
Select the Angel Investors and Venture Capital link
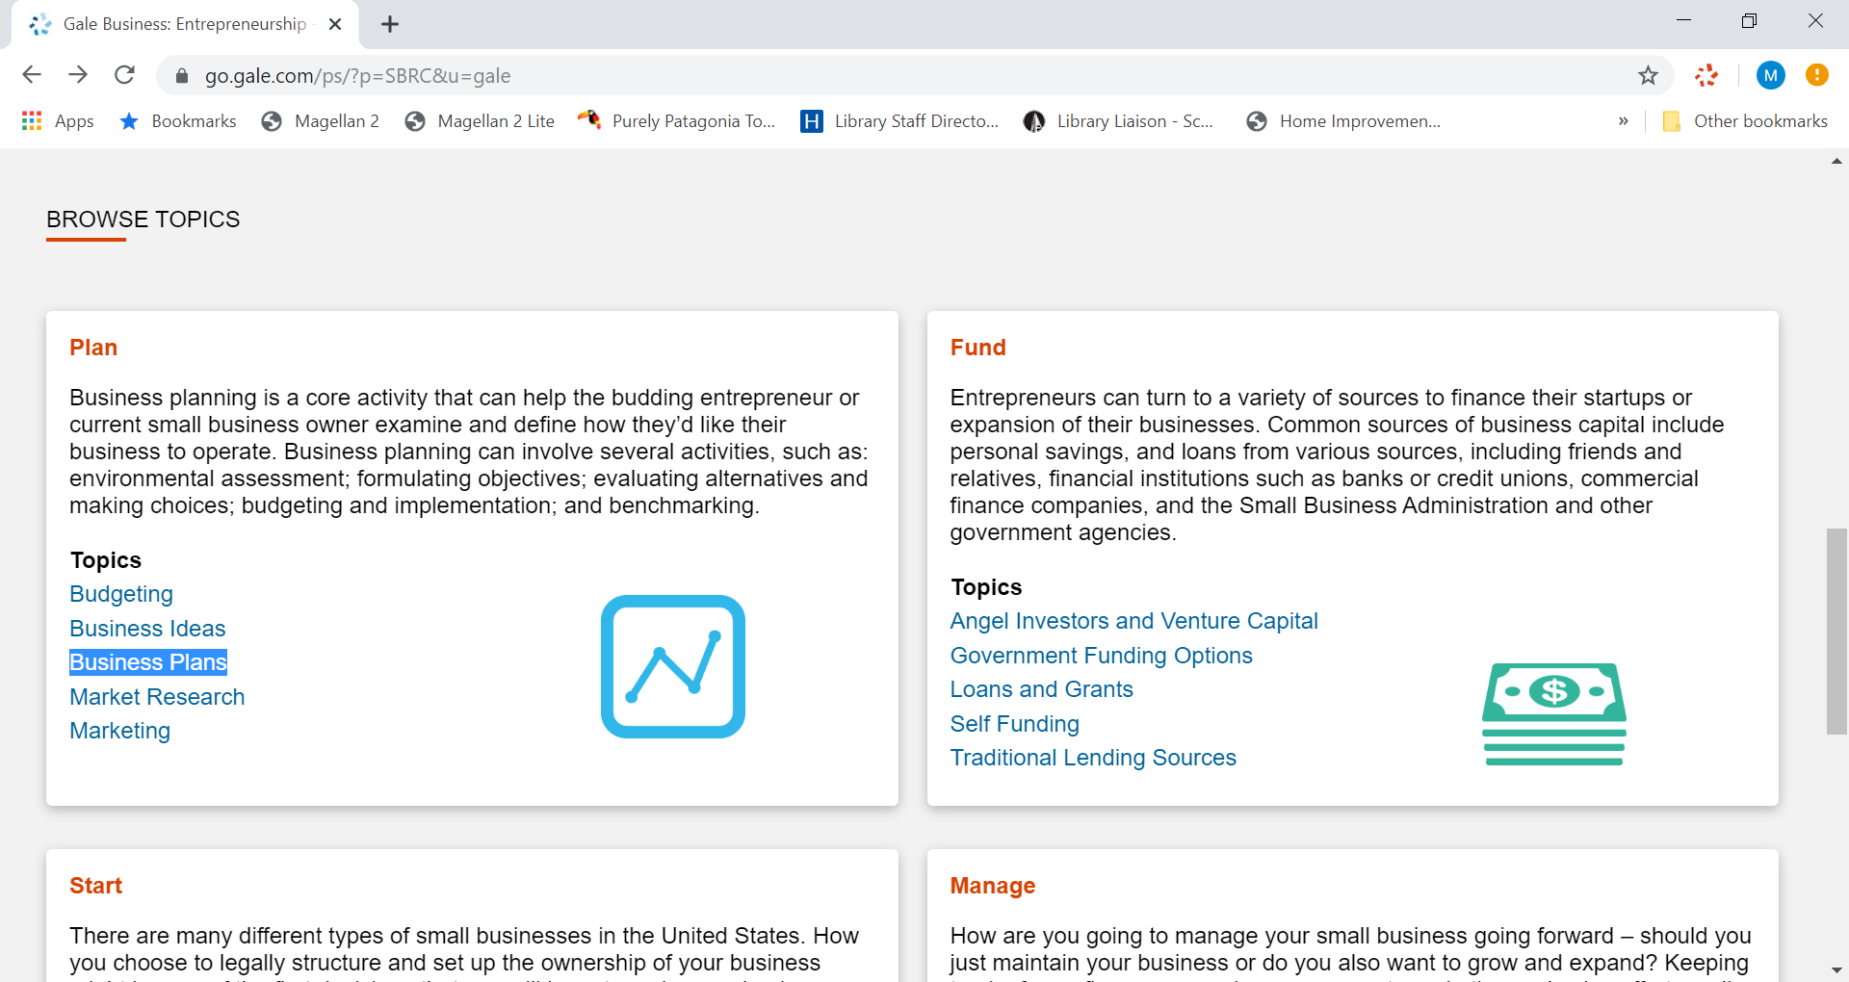pos(1133,621)
